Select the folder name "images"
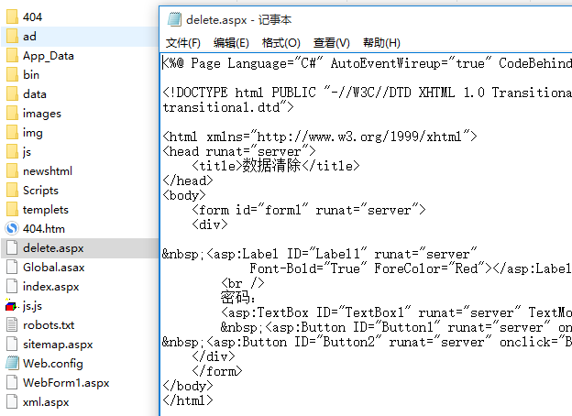Viewport: 572px width, 416px height. click(41, 114)
